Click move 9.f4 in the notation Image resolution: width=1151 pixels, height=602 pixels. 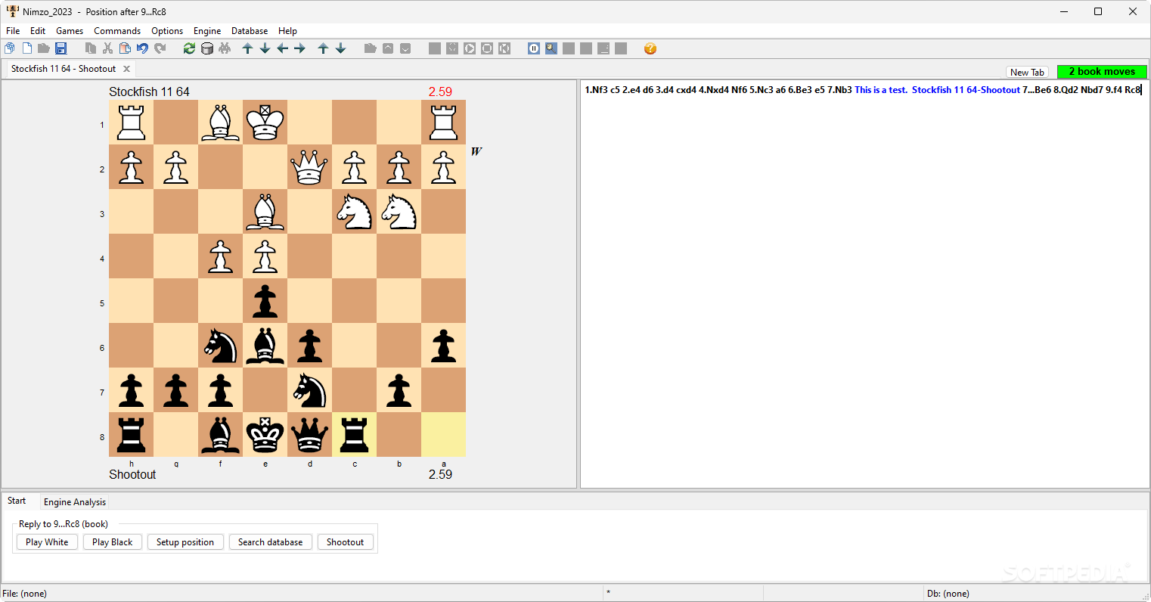pyautogui.click(x=1113, y=90)
